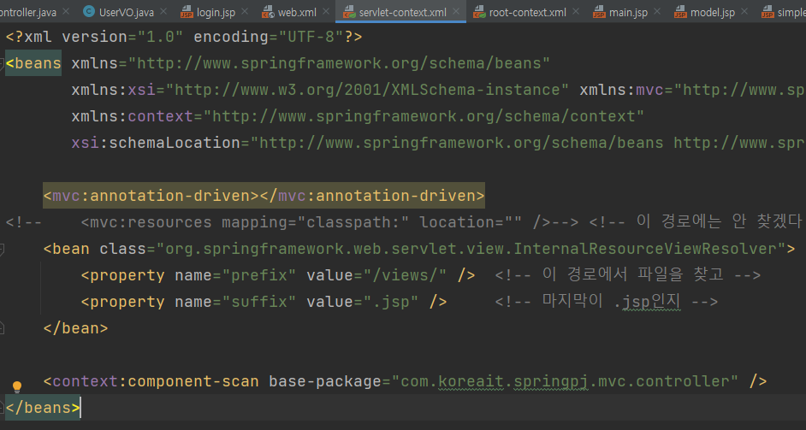Switch to the UserVO.java tab
Screen dimensions: 806x430
126,12
